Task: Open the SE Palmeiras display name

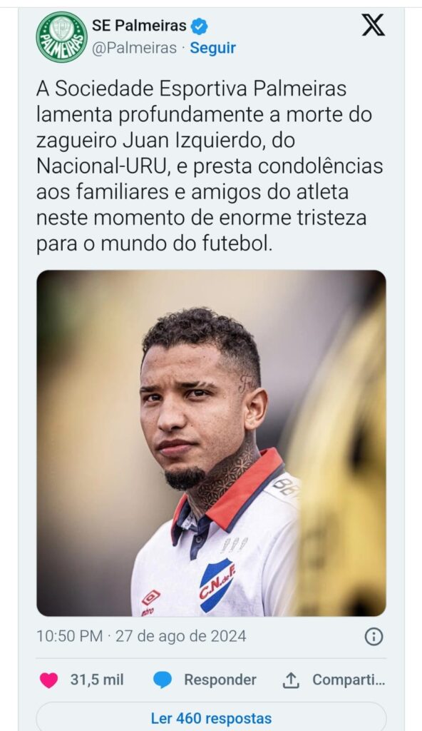Action: [139, 26]
